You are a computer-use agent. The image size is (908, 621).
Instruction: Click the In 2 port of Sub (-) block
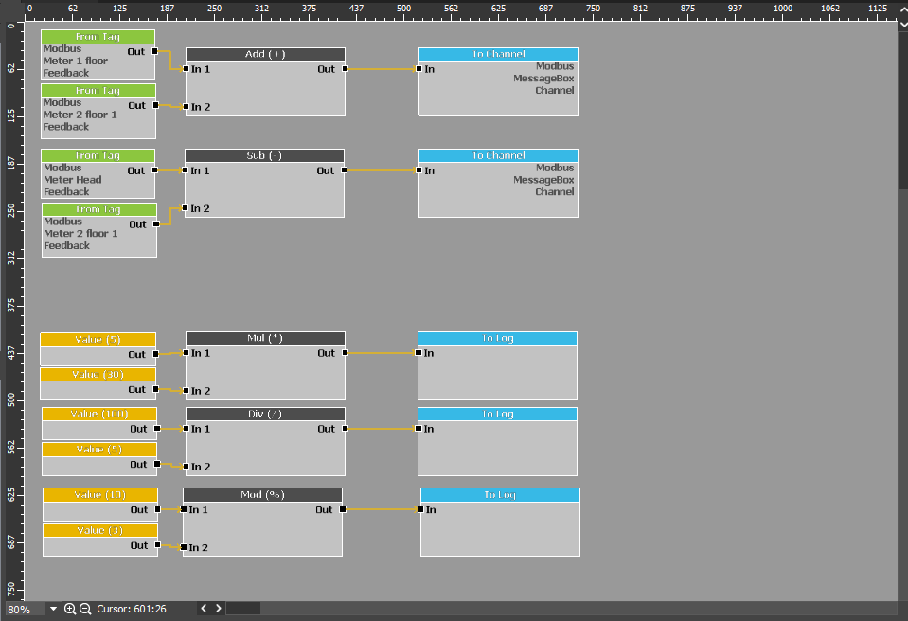pyautogui.click(x=186, y=208)
